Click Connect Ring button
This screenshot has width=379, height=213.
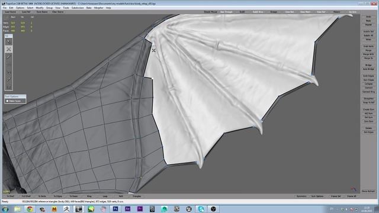[368, 92]
